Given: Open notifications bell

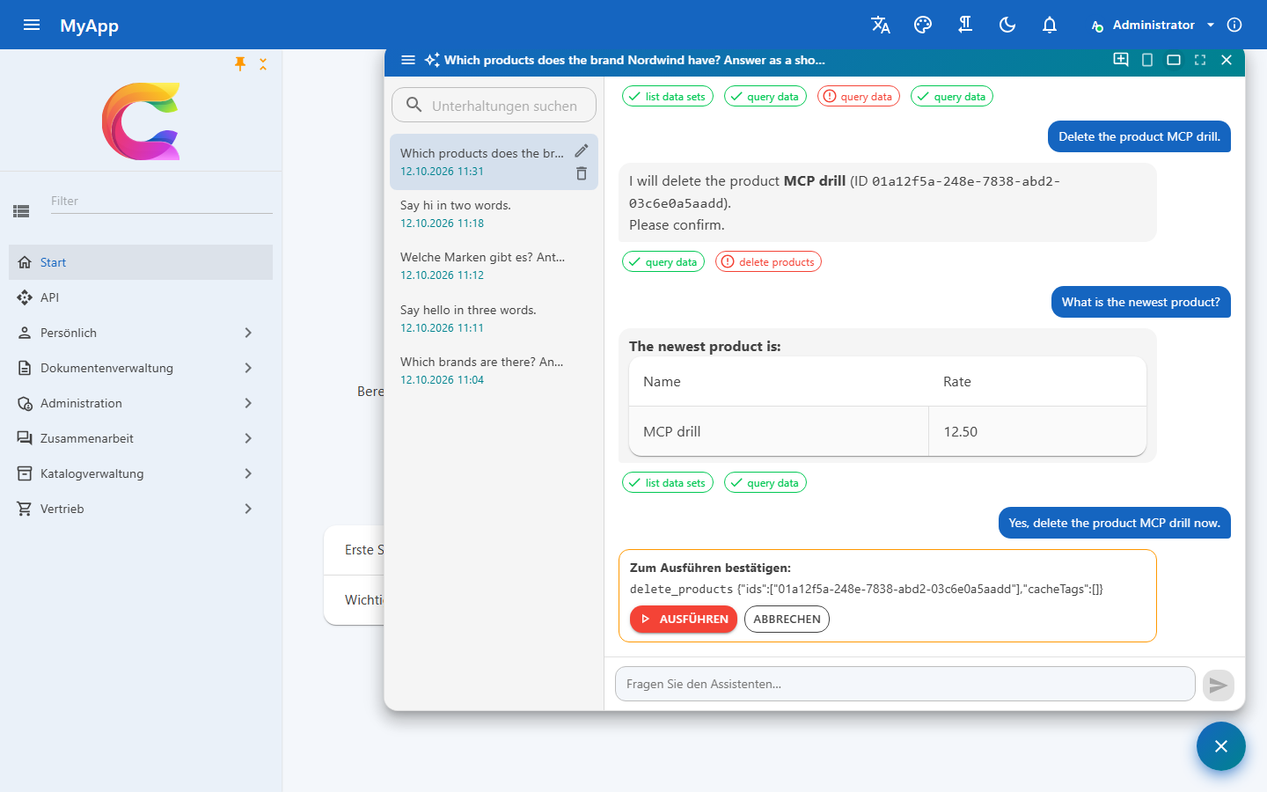Looking at the screenshot, I should pos(1050,25).
